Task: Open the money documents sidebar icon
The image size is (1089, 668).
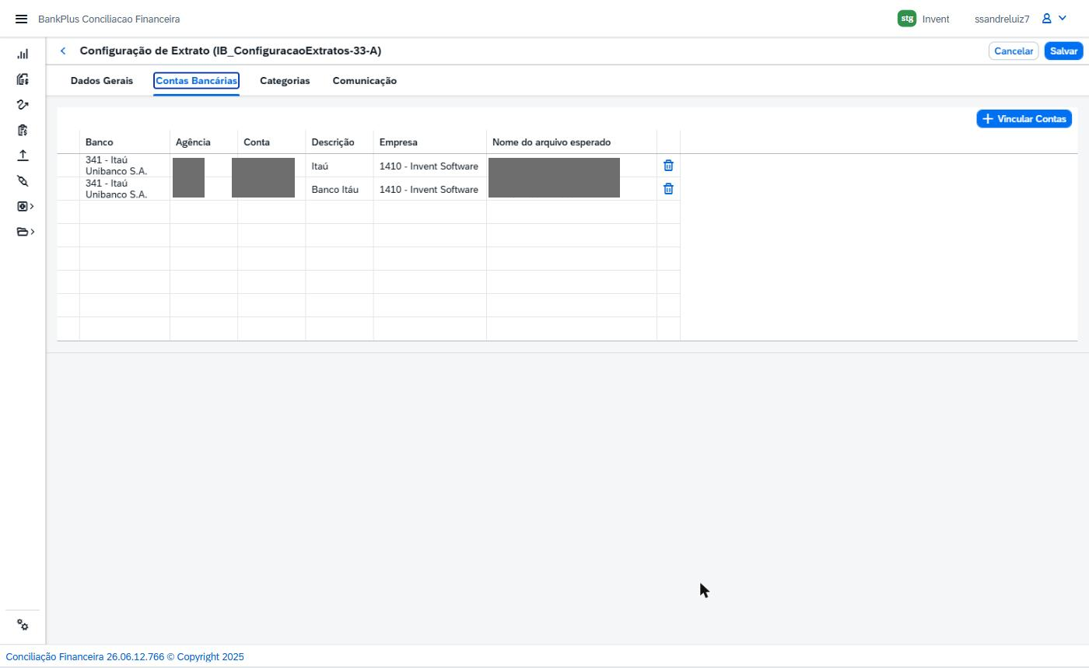Action: tap(23, 79)
